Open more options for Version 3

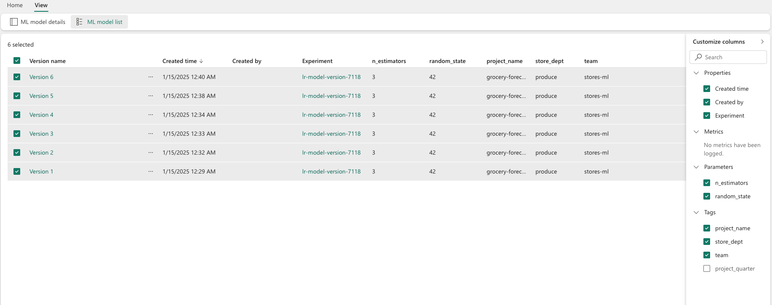(x=151, y=134)
